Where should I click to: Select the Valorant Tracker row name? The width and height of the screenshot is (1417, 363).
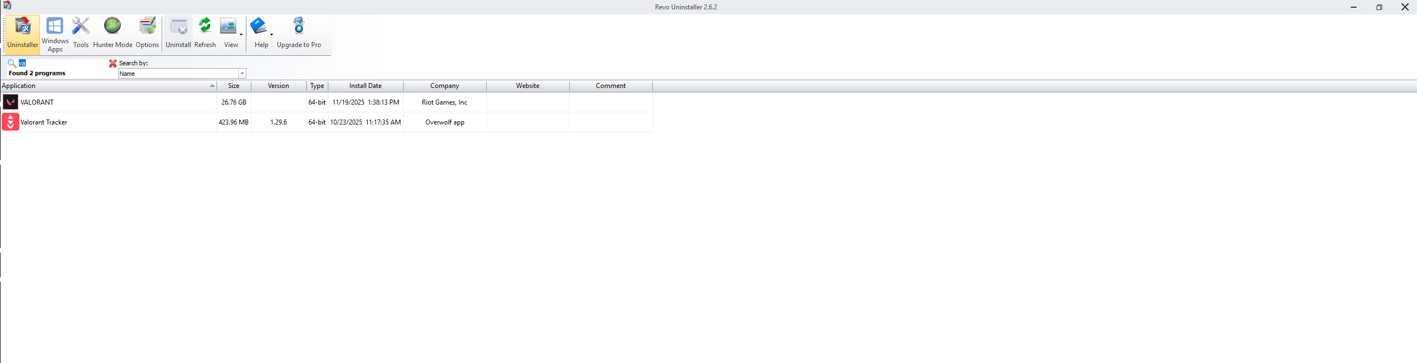pyautogui.click(x=44, y=122)
